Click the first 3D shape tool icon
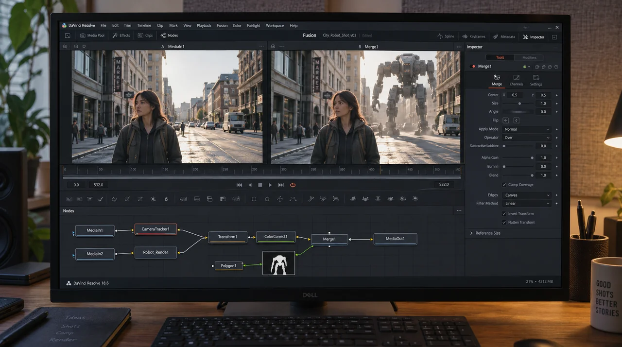622x347 pixels. tap(353, 199)
